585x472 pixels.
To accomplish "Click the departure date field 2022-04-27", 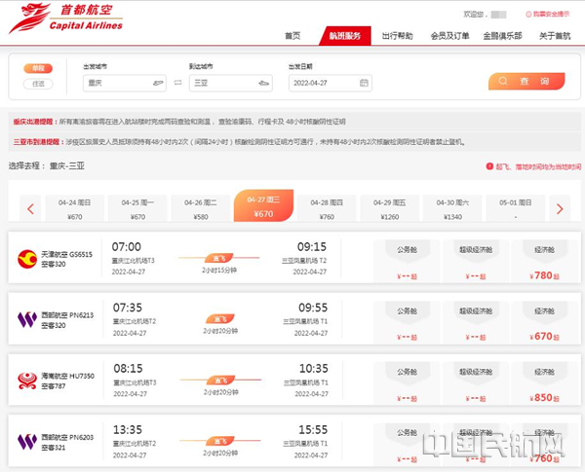I will 331,83.
